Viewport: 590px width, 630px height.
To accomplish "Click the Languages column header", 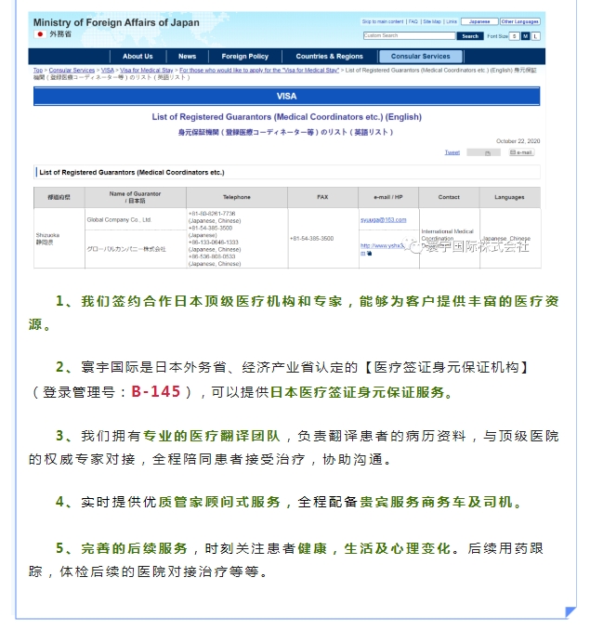I will (x=509, y=197).
